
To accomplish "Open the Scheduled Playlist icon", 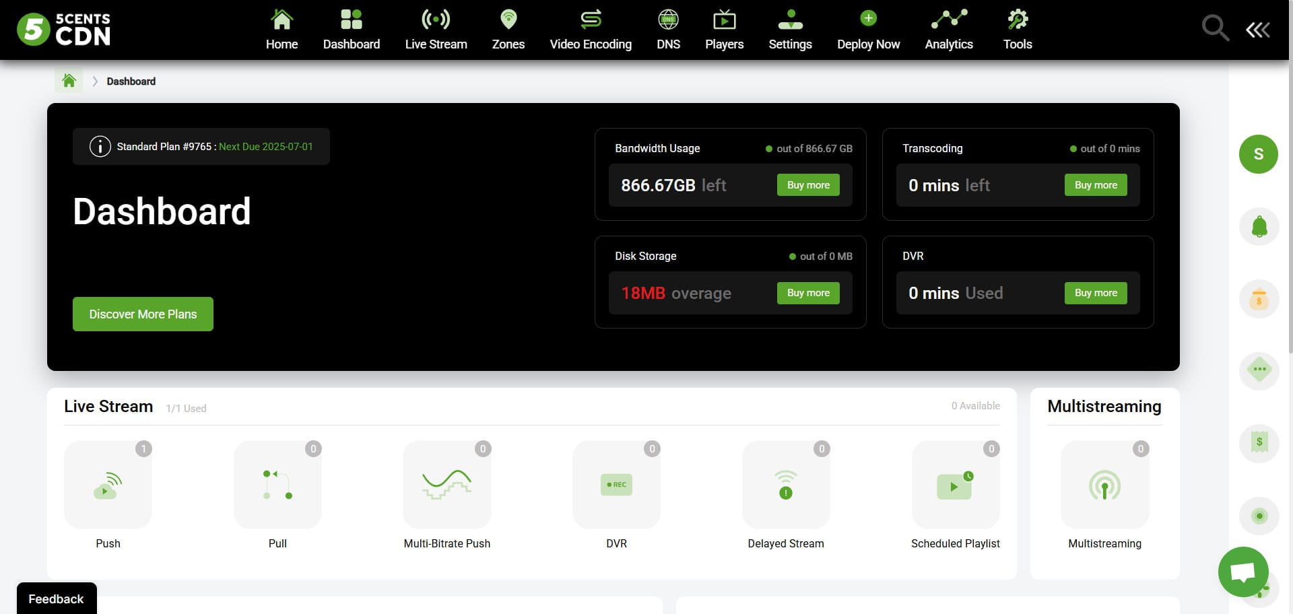I will (956, 485).
